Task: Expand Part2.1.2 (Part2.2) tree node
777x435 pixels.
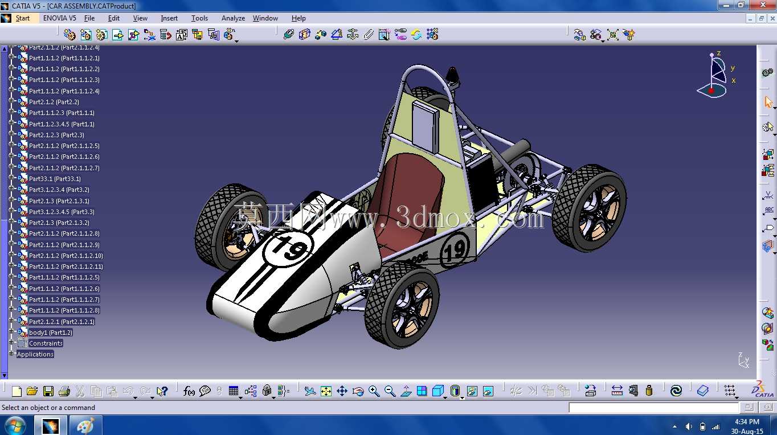Action: pos(11,101)
